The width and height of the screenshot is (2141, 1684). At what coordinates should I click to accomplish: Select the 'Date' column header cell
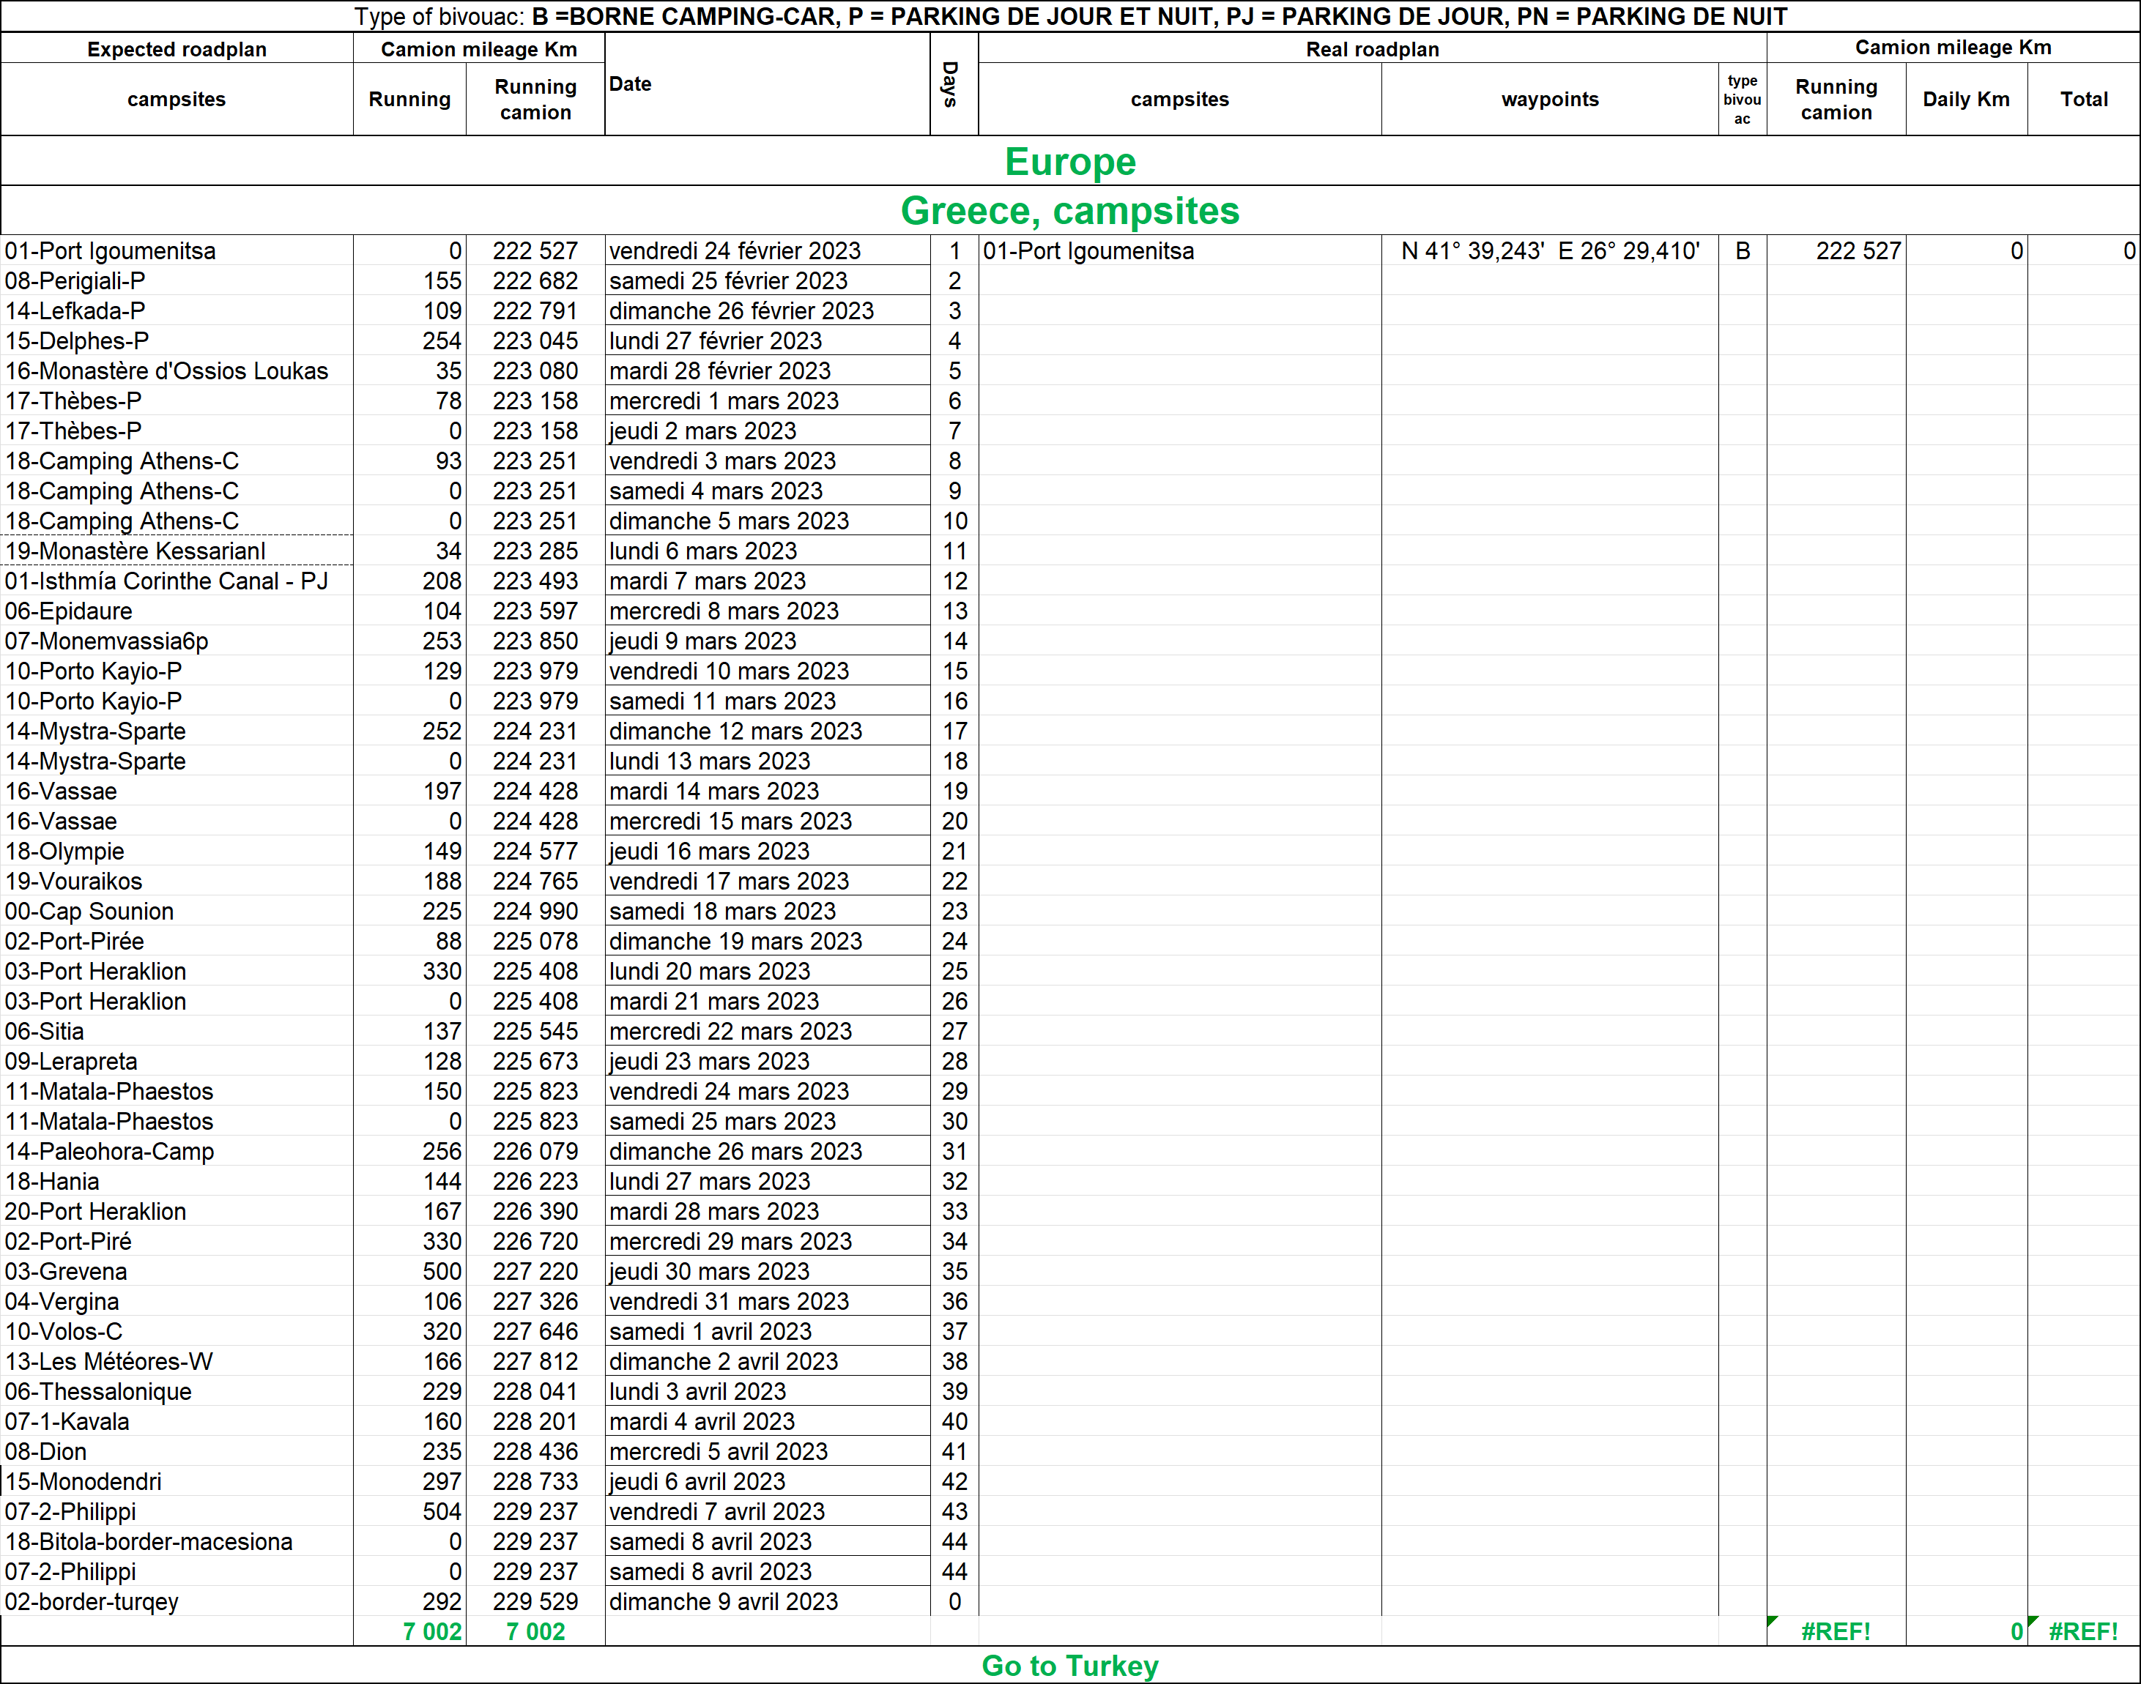coord(630,85)
